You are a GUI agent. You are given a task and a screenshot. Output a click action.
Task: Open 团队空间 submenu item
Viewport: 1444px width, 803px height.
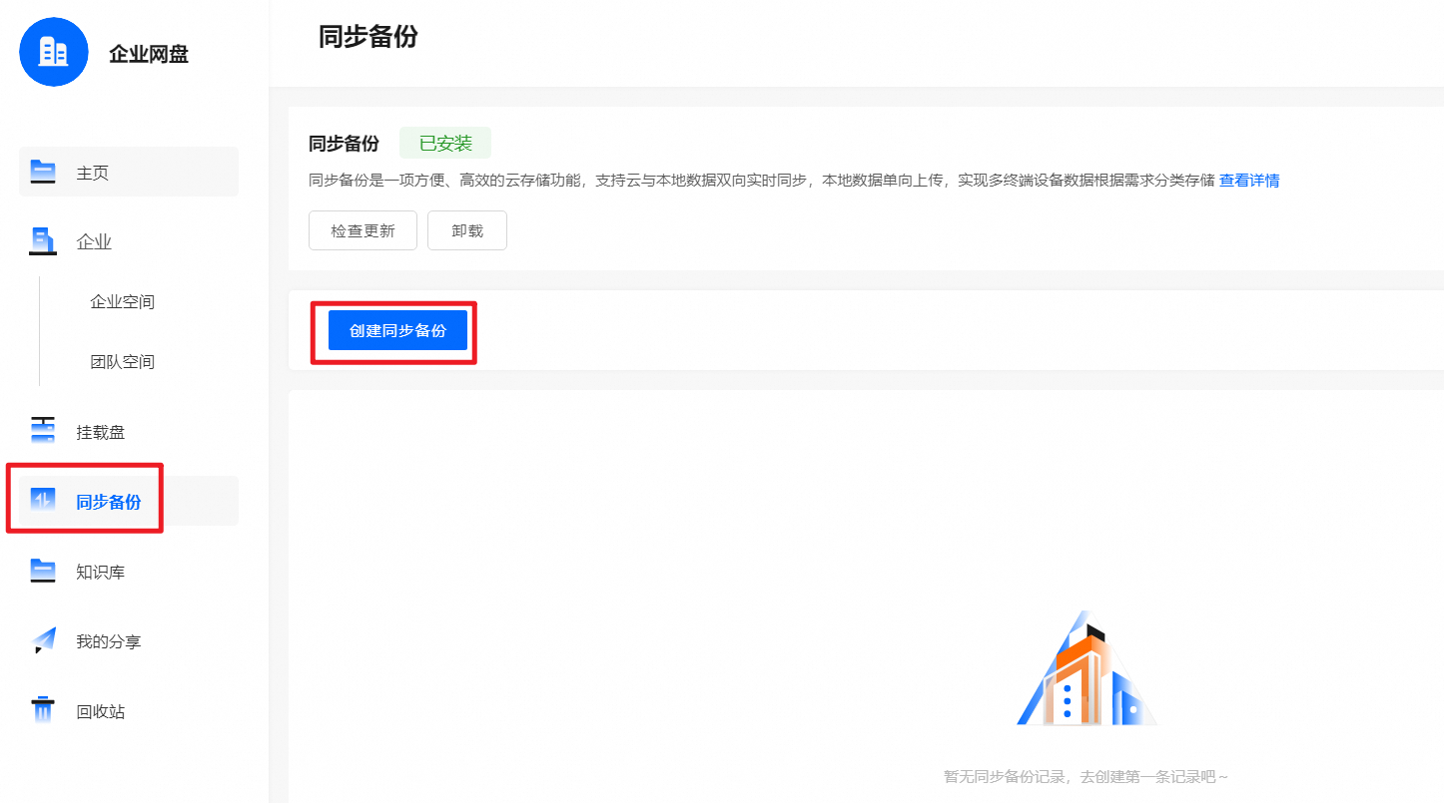point(123,361)
